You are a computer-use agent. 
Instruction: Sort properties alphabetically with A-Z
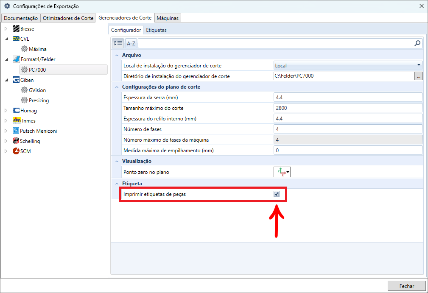point(131,43)
